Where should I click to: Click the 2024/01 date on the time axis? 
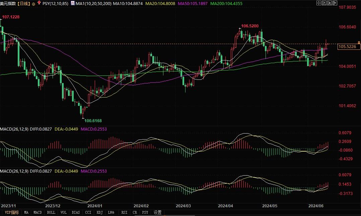pyautogui.click(x=95, y=206)
